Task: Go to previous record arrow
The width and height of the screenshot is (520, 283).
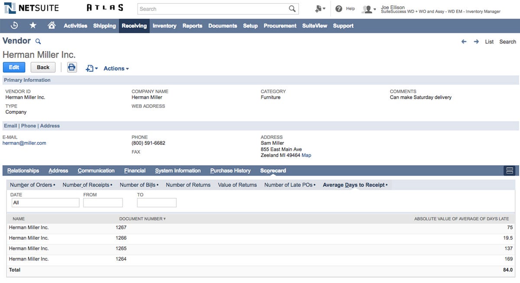Action: point(464,42)
